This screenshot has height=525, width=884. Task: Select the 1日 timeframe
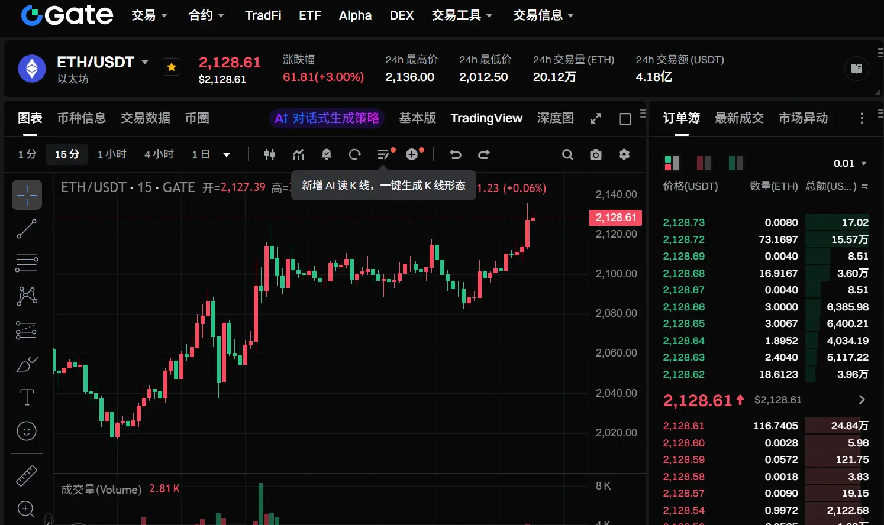point(201,154)
